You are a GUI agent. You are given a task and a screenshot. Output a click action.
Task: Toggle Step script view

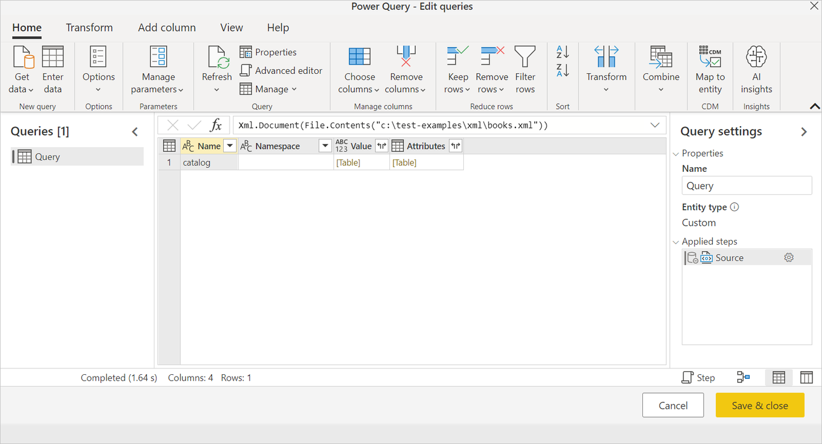pos(698,378)
